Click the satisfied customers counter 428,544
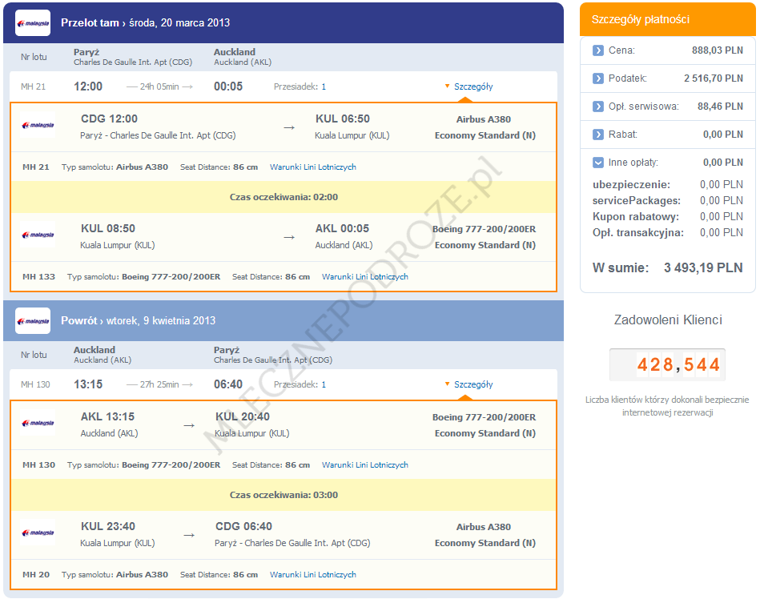This screenshot has height=603, width=760. pos(667,365)
